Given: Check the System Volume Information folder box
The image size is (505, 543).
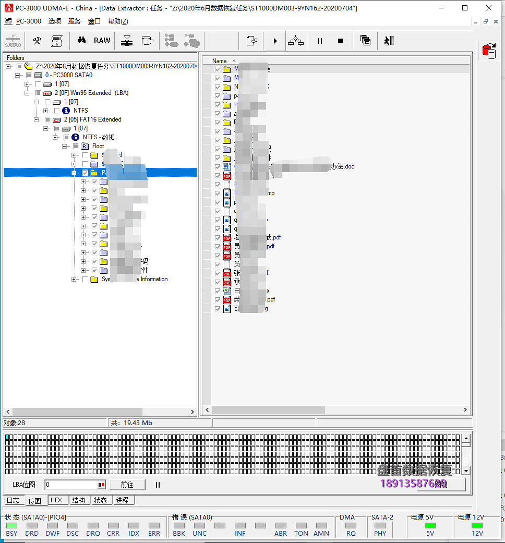Looking at the screenshot, I should point(85,279).
